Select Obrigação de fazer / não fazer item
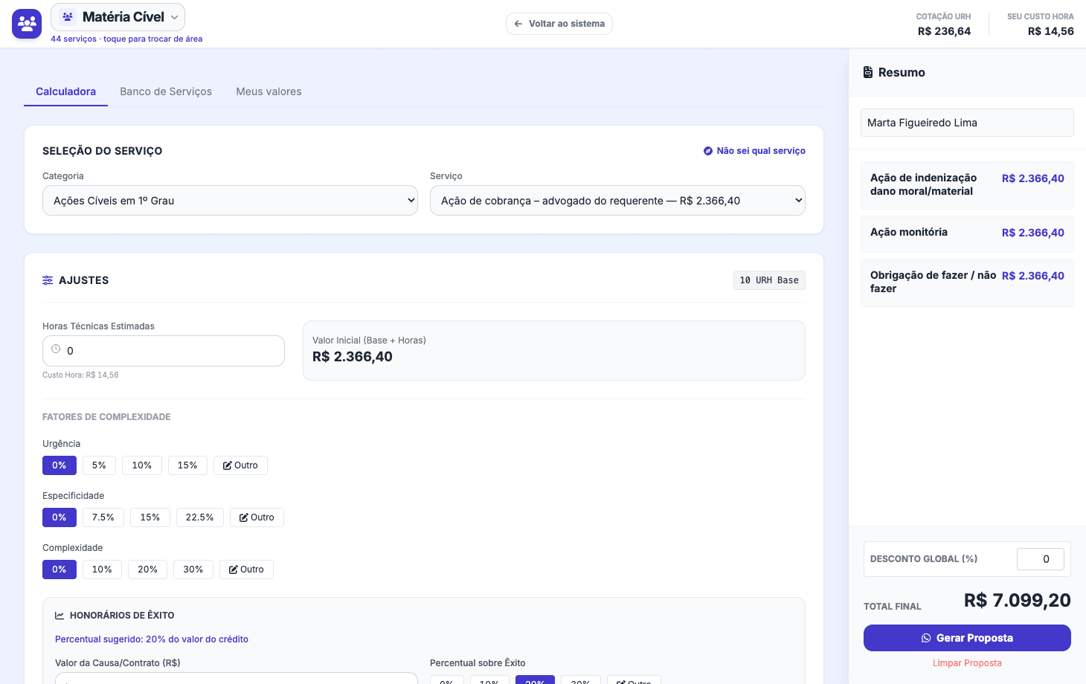The width and height of the screenshot is (1086, 684). (x=967, y=283)
